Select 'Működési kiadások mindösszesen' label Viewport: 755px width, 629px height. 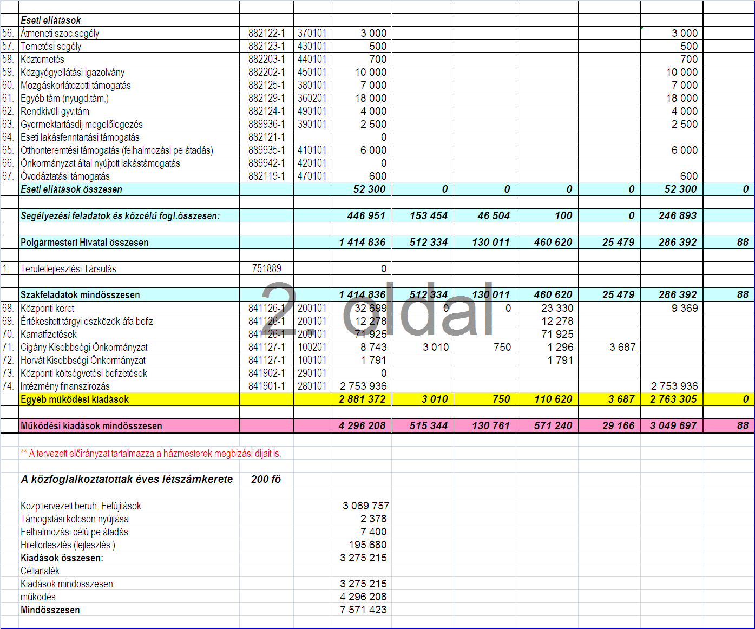coord(91,425)
